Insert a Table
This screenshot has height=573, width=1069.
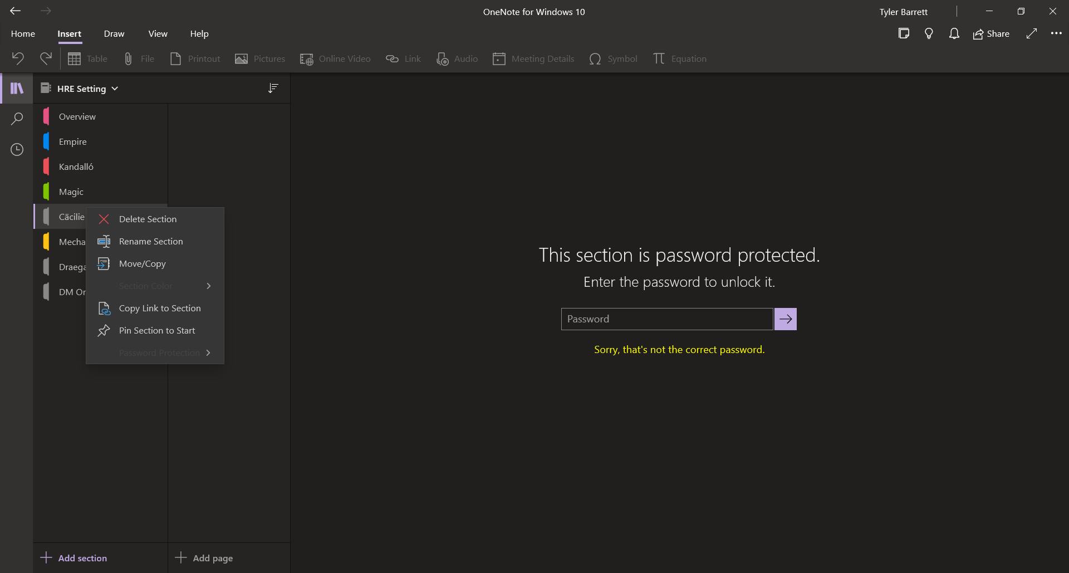[x=87, y=58]
